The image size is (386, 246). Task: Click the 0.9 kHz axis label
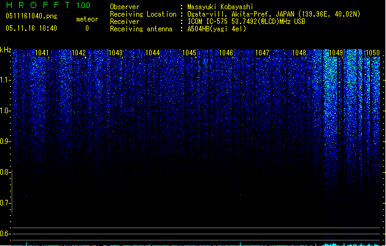pos(5,141)
